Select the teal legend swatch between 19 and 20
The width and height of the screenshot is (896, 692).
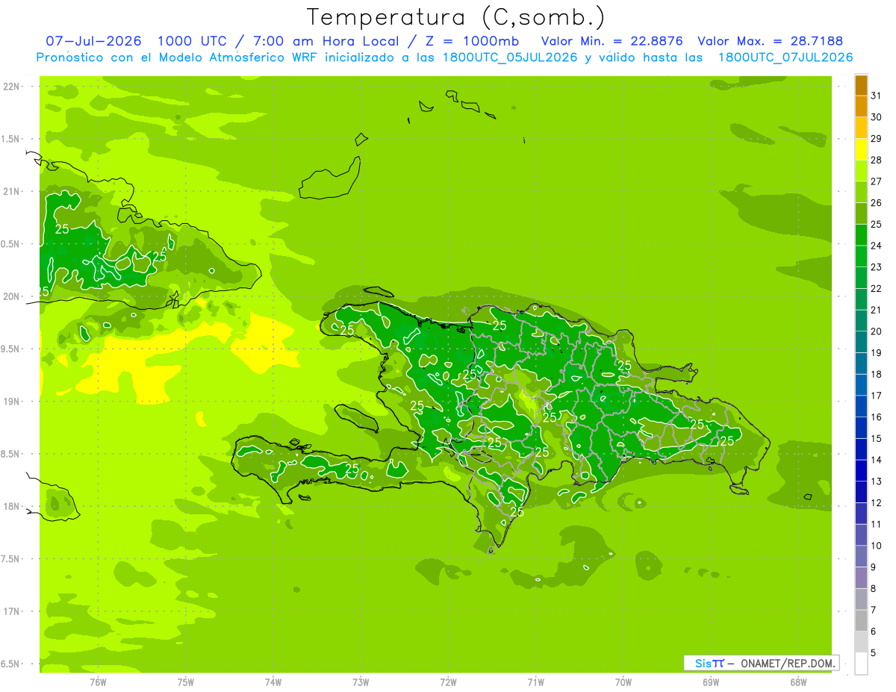[x=861, y=343]
